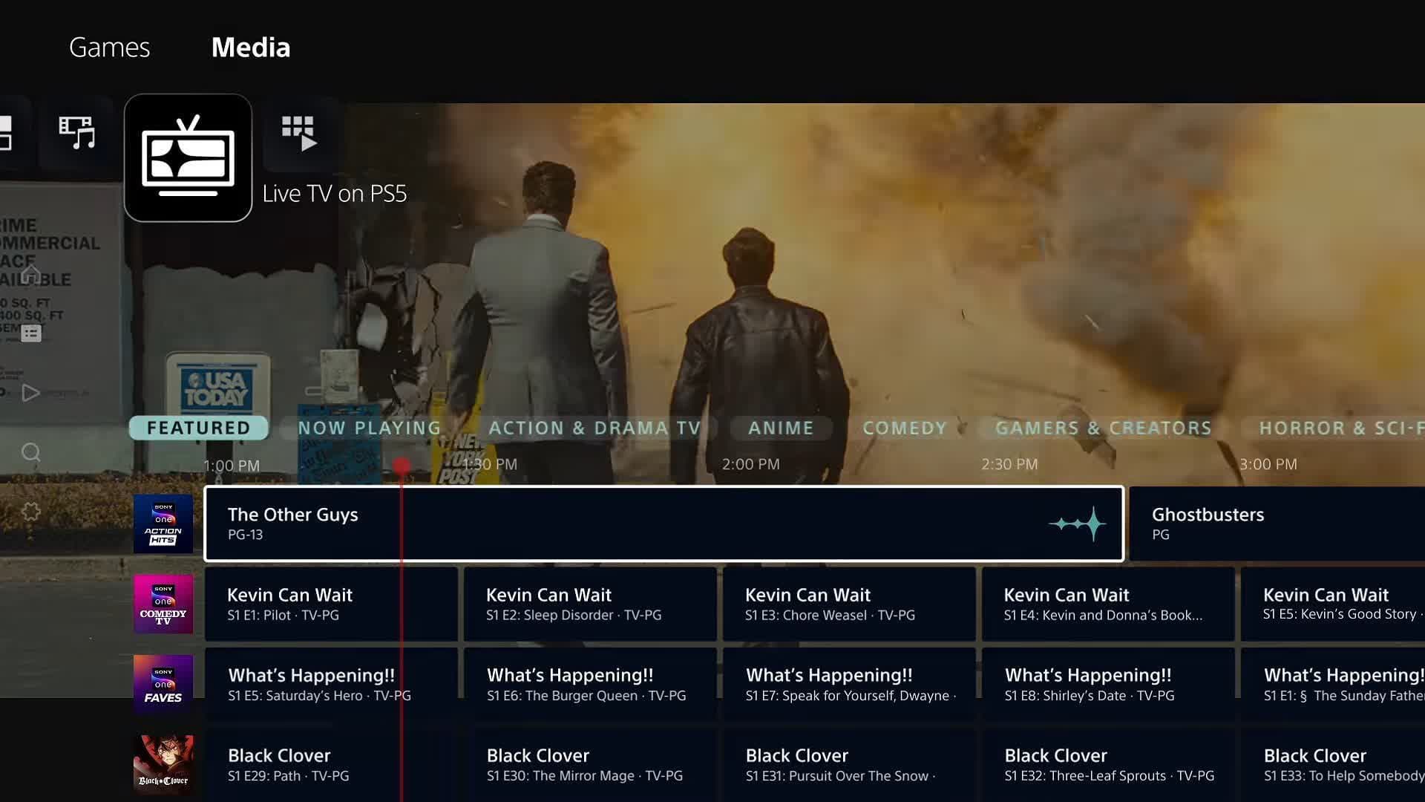Click the 2:30 PM time label
This screenshot has height=802, width=1425.
click(1009, 464)
